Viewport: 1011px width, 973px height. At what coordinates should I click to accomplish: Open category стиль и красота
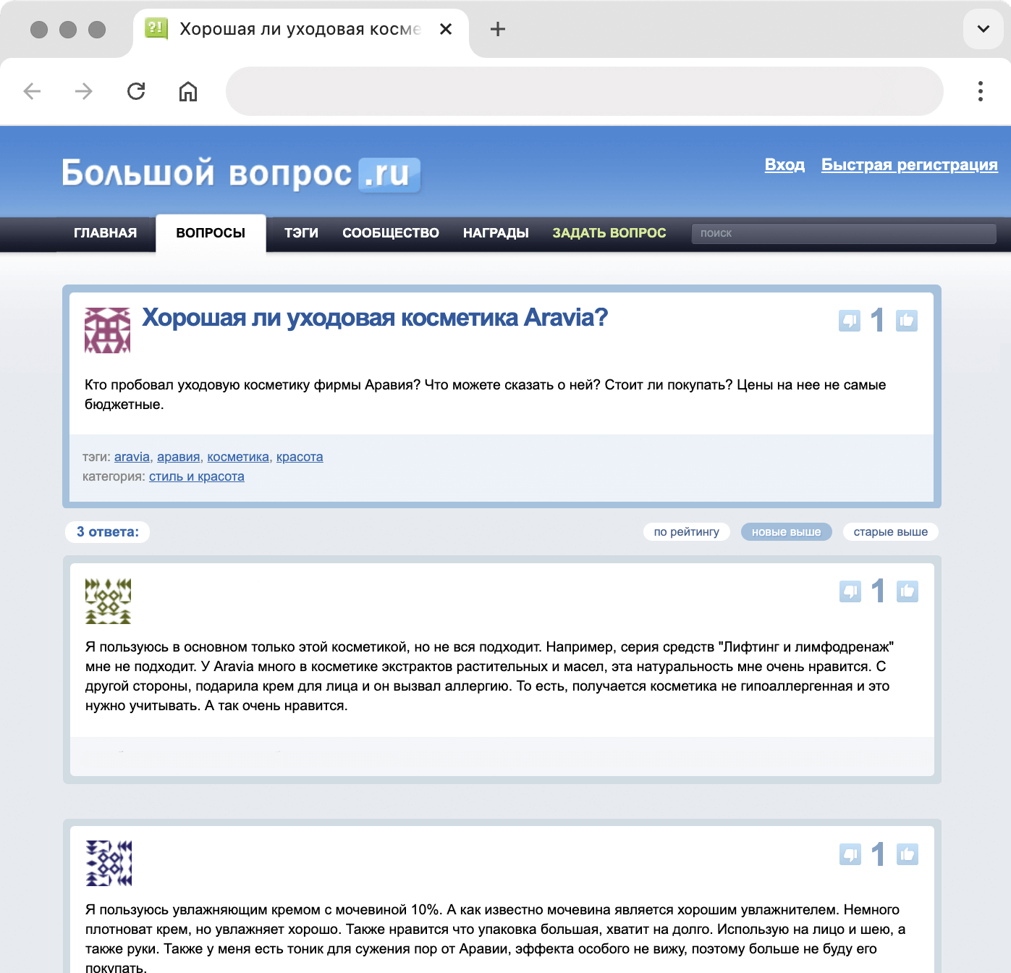[x=197, y=476]
